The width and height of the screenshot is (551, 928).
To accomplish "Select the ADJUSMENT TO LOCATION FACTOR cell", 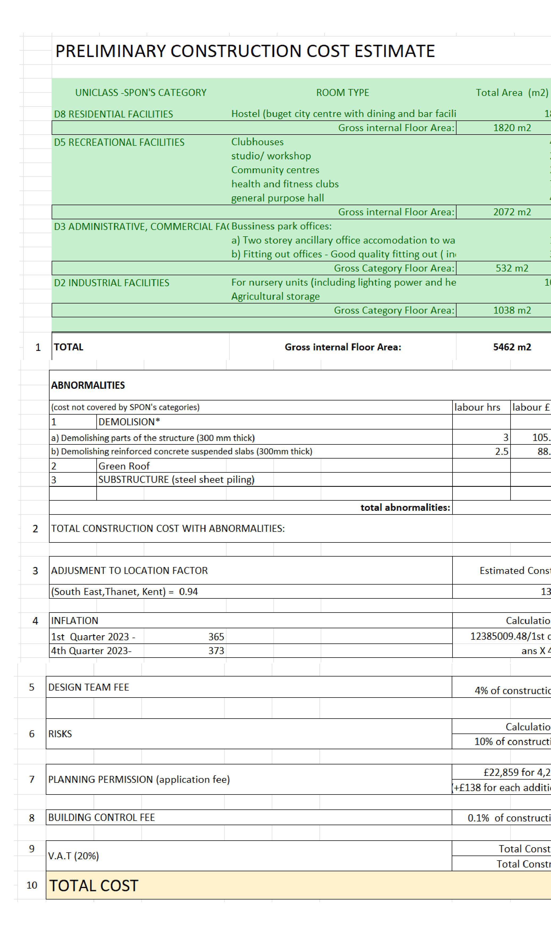I will tap(130, 570).
